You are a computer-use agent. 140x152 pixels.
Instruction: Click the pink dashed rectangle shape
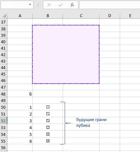[66, 54]
